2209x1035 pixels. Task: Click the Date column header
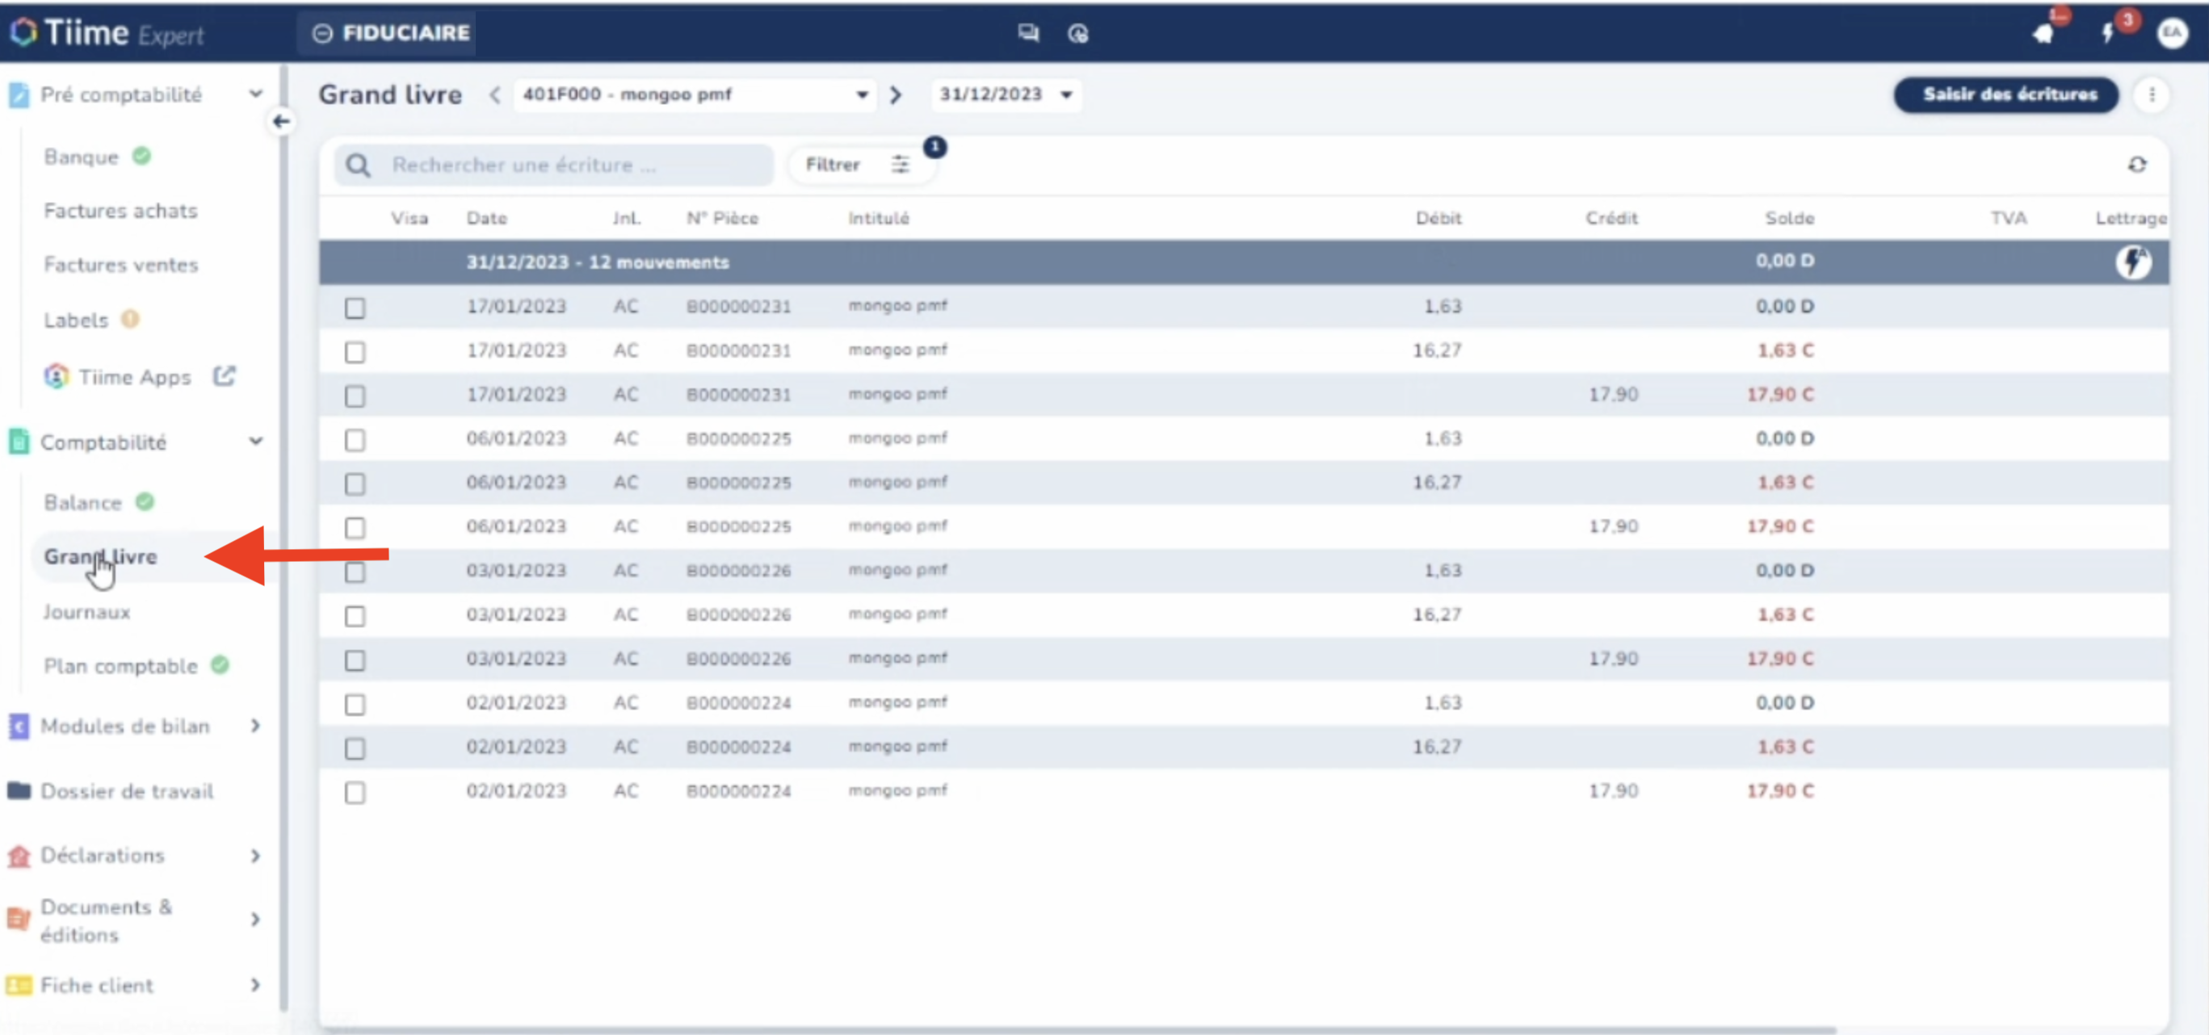point(487,218)
